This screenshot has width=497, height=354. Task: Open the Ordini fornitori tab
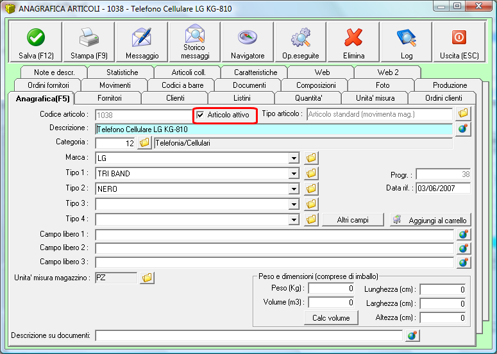[x=48, y=85]
